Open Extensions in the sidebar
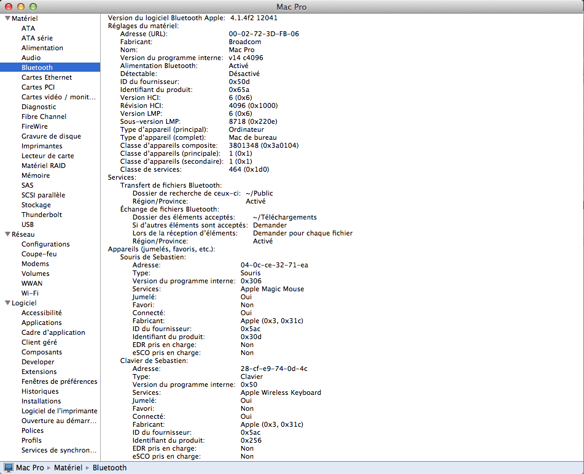584x474 pixels. click(39, 372)
